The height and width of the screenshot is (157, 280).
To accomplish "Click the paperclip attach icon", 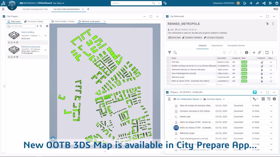I will pyautogui.click(x=260, y=52).
